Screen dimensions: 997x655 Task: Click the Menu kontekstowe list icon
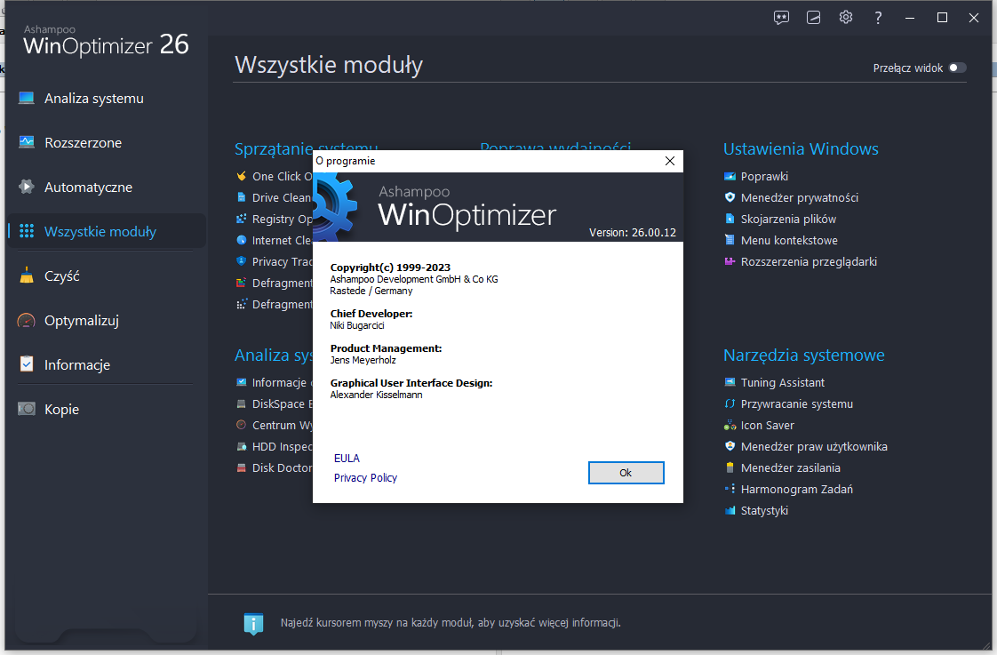tap(730, 240)
